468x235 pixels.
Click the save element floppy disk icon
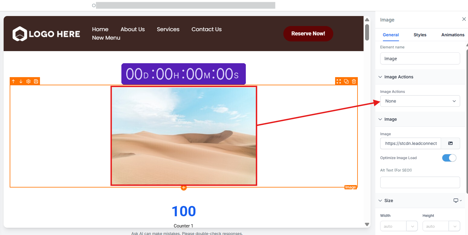(x=36, y=81)
